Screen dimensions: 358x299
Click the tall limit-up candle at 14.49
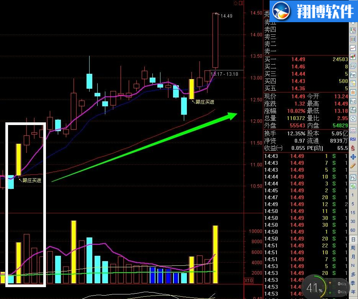[215, 41]
